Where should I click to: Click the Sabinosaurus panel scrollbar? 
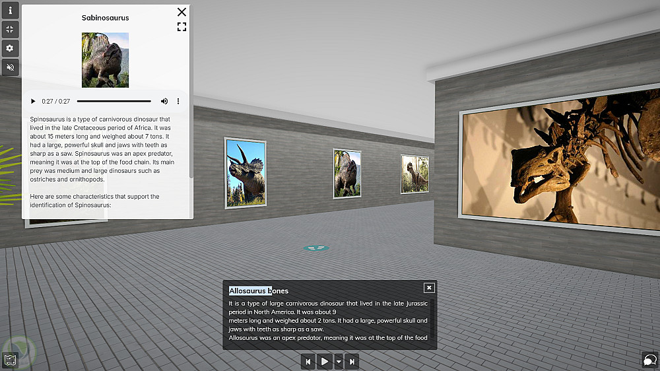pos(191,92)
